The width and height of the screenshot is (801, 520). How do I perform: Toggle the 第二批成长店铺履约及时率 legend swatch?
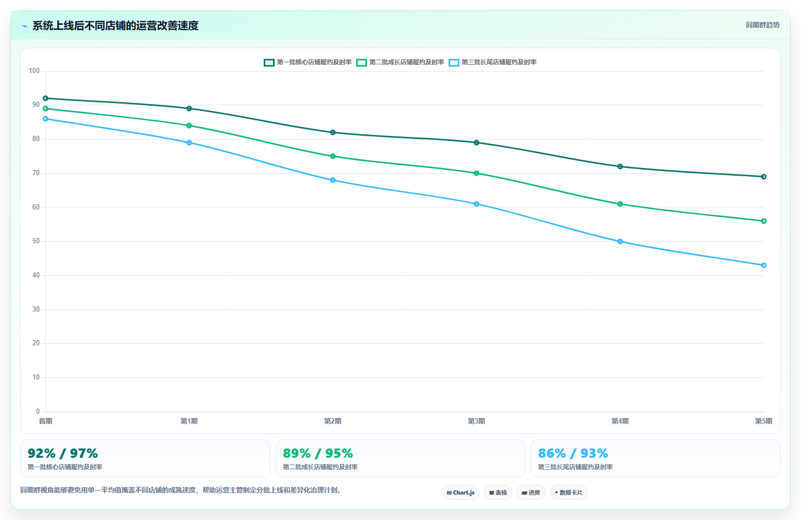(361, 63)
